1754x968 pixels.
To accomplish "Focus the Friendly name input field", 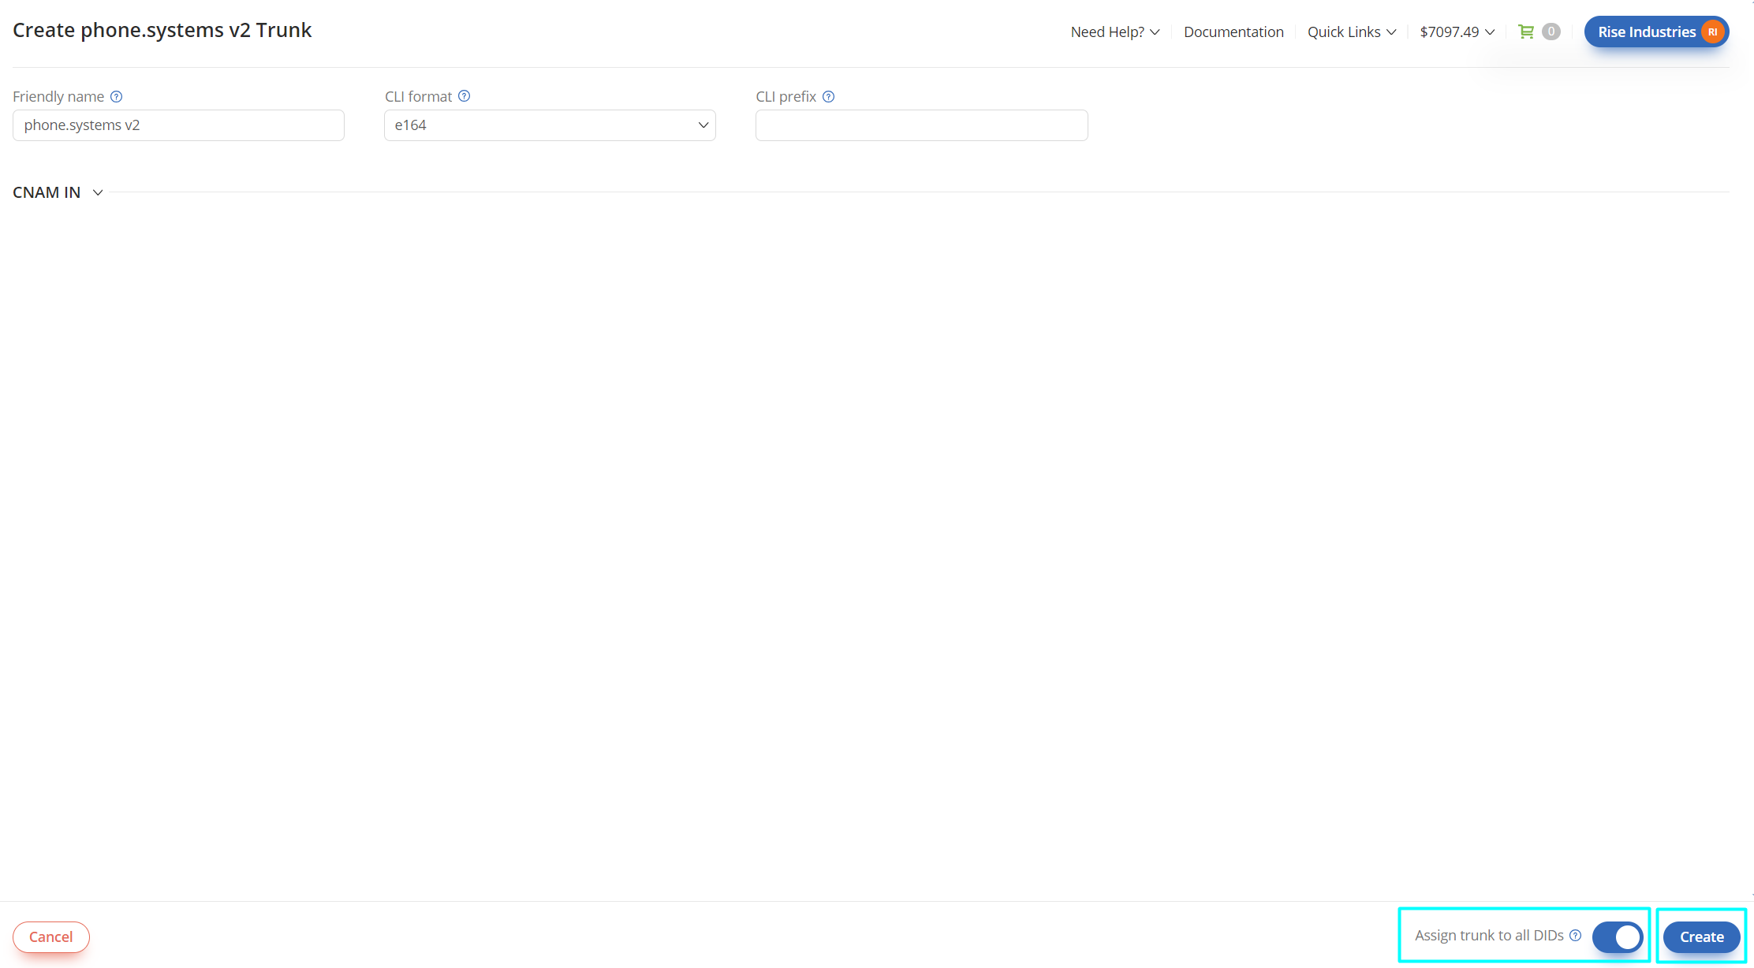I will tap(178, 125).
